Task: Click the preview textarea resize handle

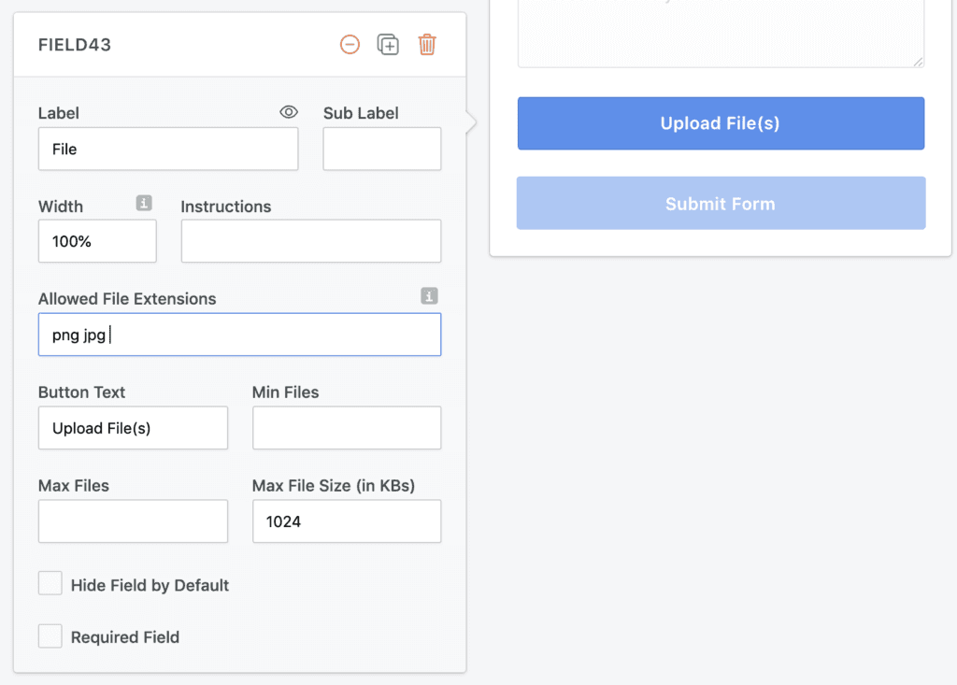Action: click(918, 62)
